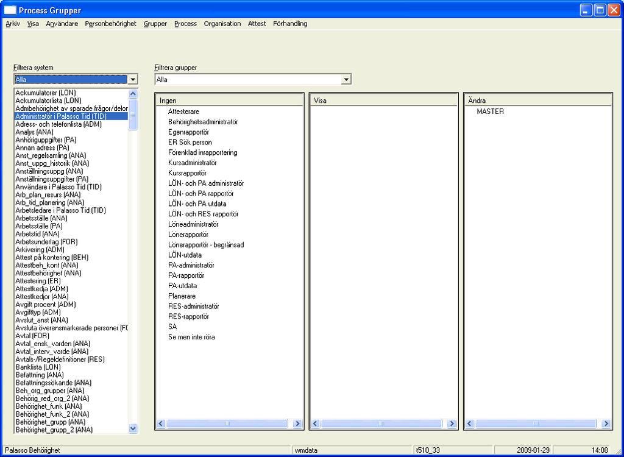The height and width of the screenshot is (457, 624).
Task: Select Planerare group
Action: click(x=182, y=296)
